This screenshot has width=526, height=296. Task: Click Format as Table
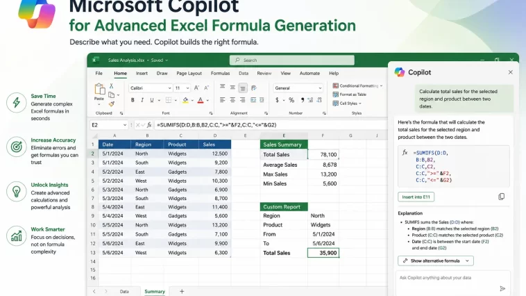pos(350,94)
